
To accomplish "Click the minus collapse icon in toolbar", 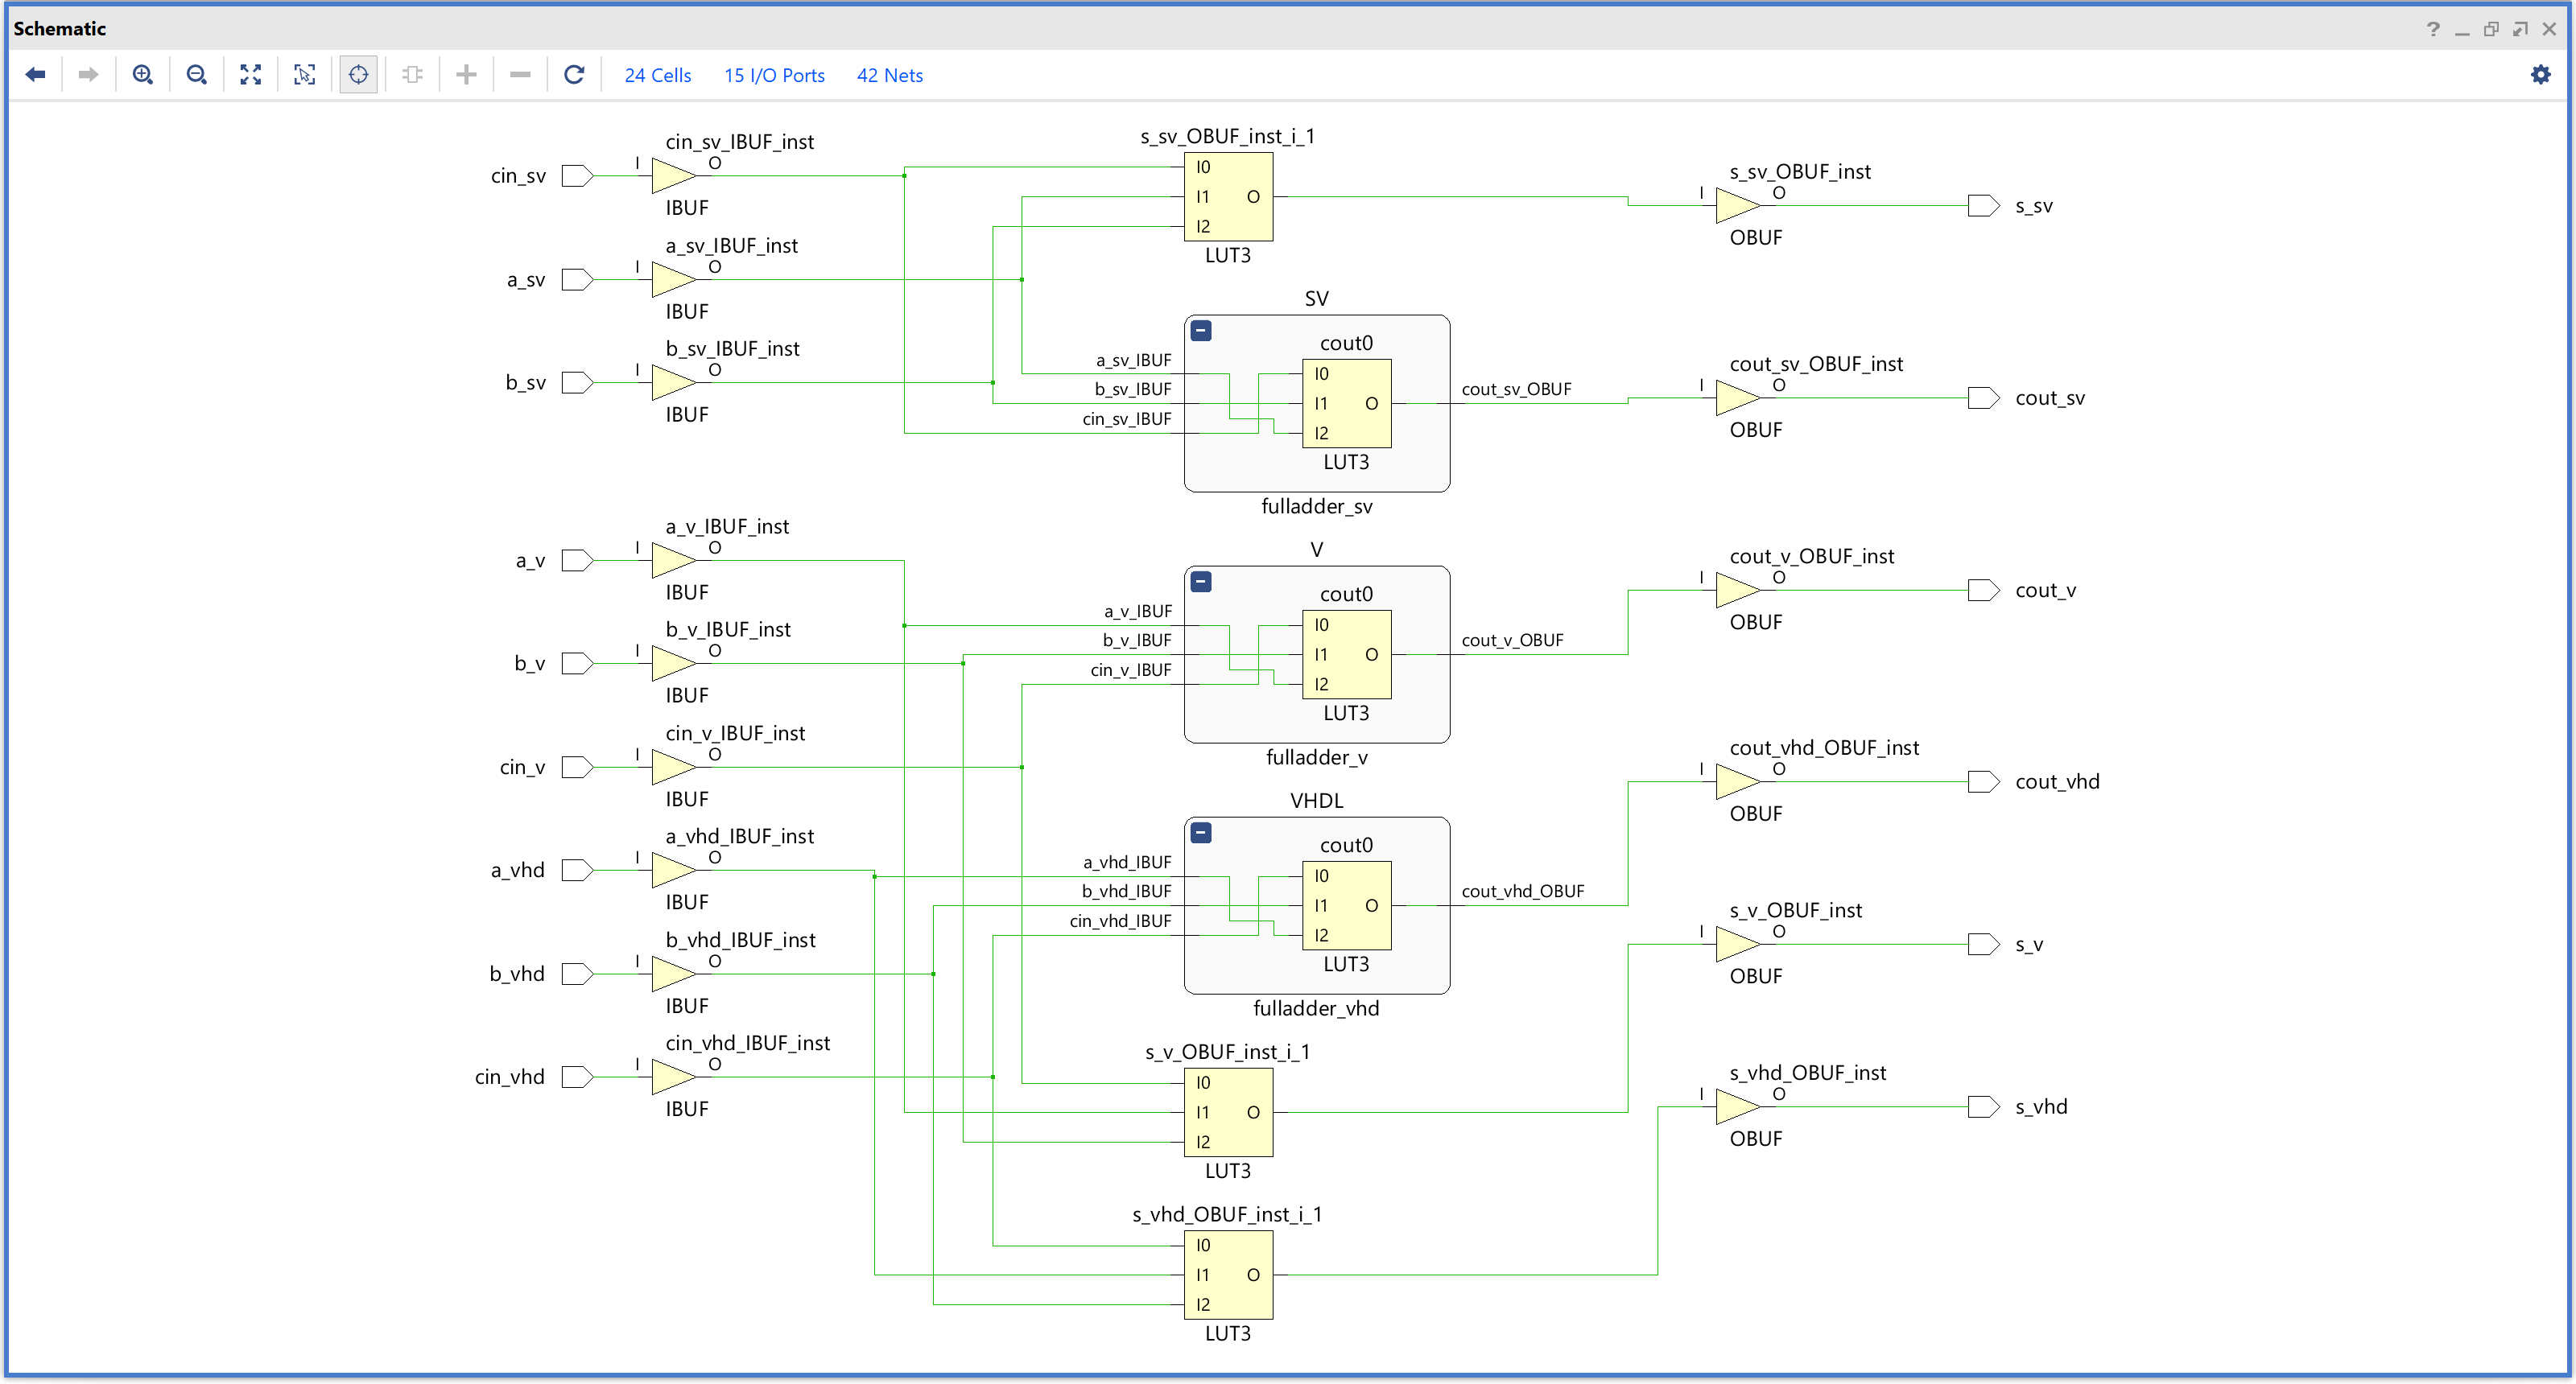I will click(520, 75).
